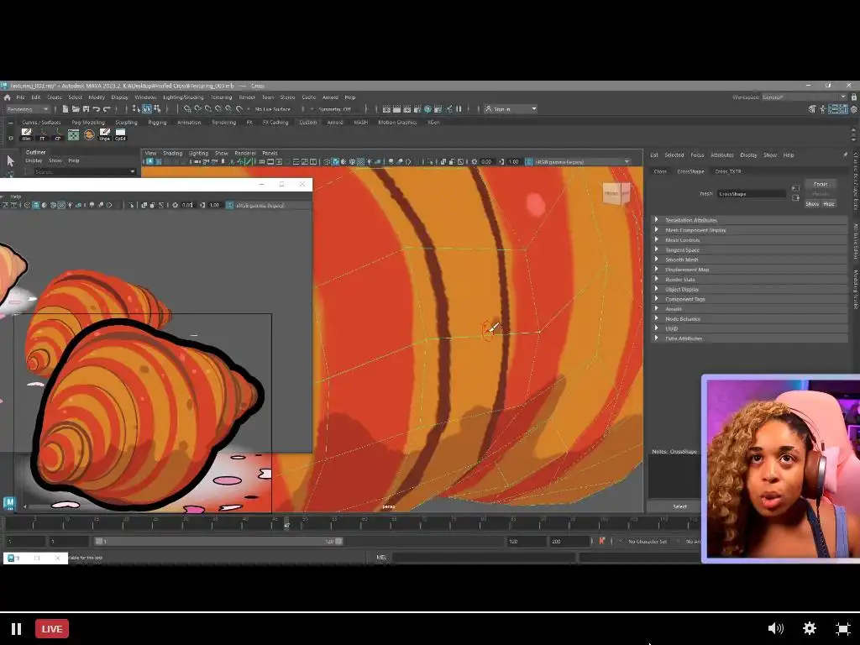Open the Rendering menu set dropdown

pyautogui.click(x=27, y=109)
